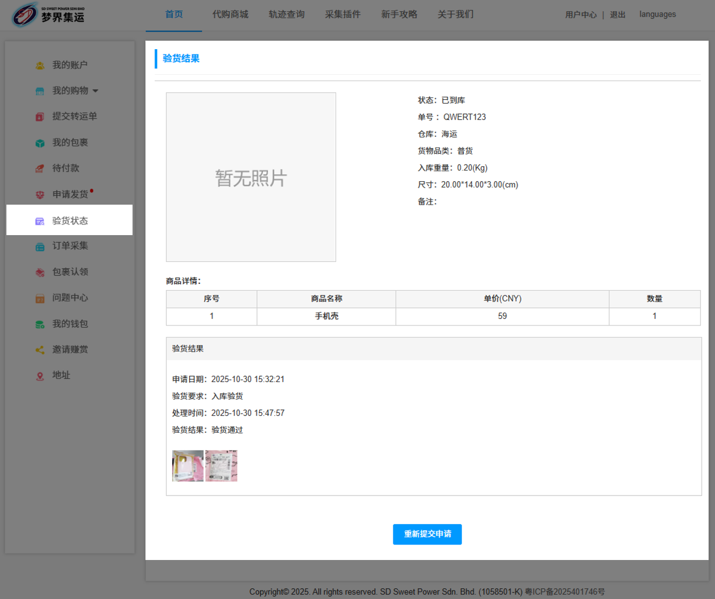Open 我的包裹 via its cube icon
715x599 pixels.
click(x=40, y=143)
